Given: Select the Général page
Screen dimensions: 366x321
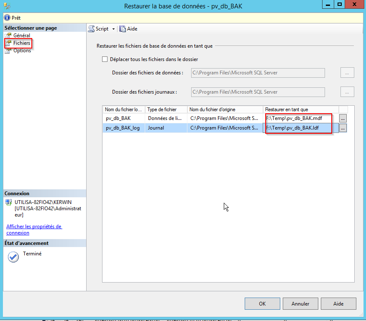Looking at the screenshot, I should tap(21, 36).
